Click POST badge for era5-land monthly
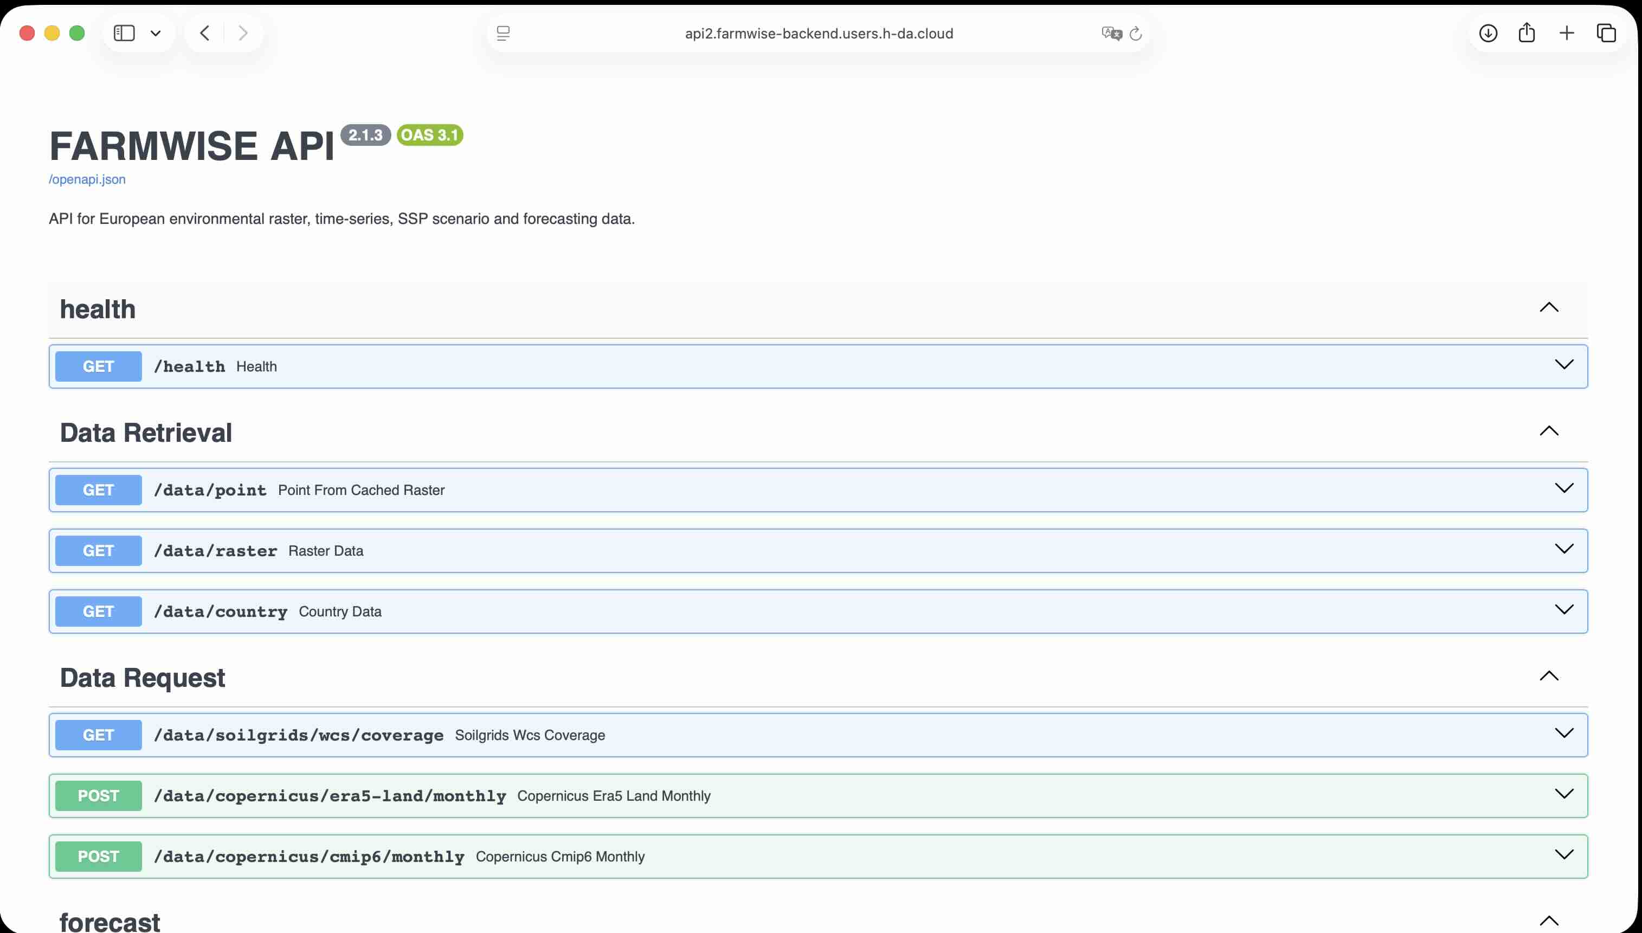Viewport: 1642px width, 933px height. click(x=98, y=796)
